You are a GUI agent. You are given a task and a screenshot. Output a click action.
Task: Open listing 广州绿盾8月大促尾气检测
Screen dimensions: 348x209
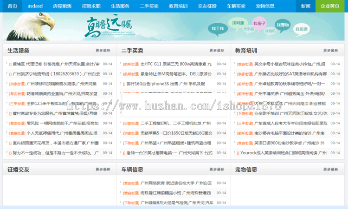[x=177, y=203]
